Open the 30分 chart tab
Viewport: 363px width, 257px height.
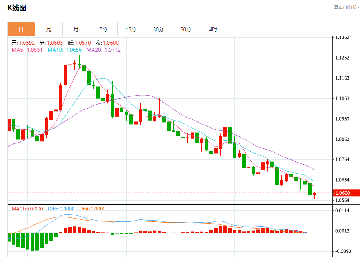(159, 29)
